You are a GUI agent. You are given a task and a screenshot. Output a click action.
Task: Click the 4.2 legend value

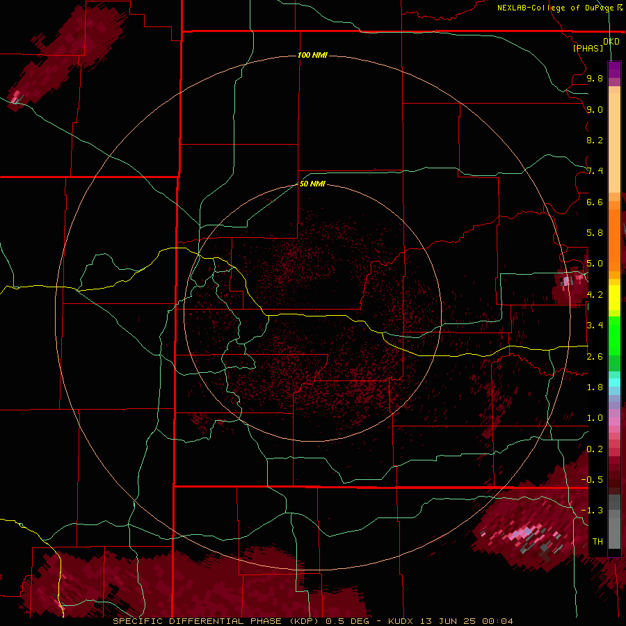point(595,295)
